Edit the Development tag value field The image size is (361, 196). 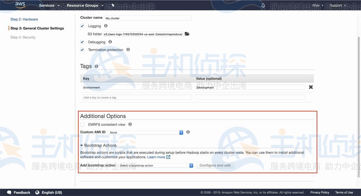[250, 87]
